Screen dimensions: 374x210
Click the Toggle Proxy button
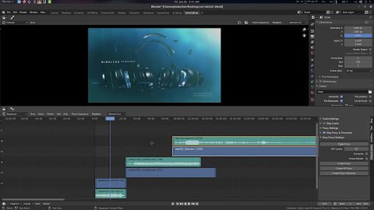pos(344,144)
